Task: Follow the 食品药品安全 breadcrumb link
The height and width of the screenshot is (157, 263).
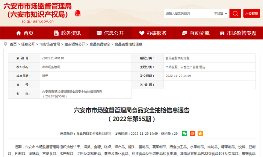Action: [x=100, y=44]
